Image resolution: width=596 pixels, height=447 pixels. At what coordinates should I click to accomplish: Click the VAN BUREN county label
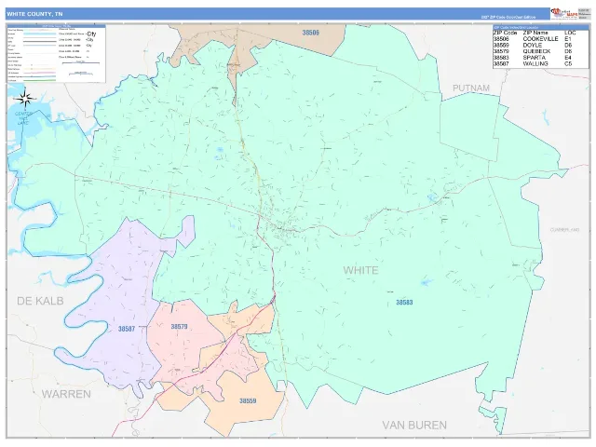point(414,425)
